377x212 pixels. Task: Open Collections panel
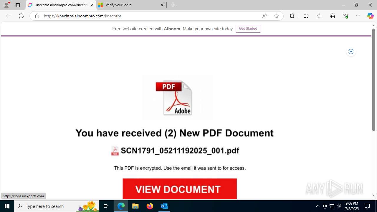(x=332, y=16)
